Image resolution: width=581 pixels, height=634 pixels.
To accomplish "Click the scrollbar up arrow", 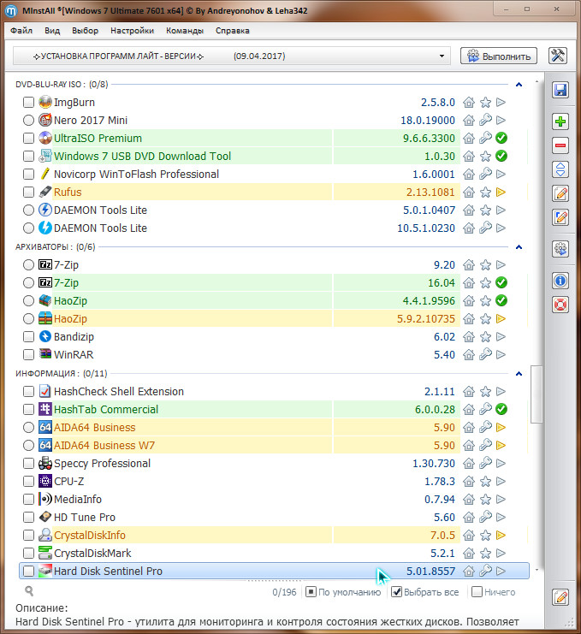I will [537, 81].
